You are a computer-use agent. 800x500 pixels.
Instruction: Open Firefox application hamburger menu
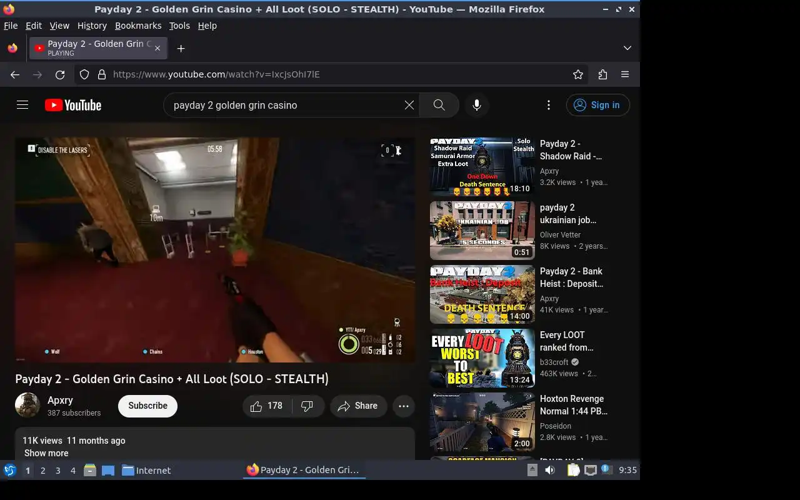(x=625, y=74)
